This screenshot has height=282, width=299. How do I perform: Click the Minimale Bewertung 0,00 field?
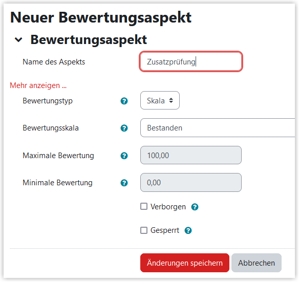[x=191, y=183]
